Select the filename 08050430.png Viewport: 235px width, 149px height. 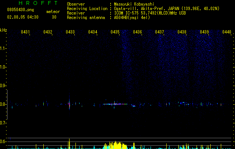(21, 10)
